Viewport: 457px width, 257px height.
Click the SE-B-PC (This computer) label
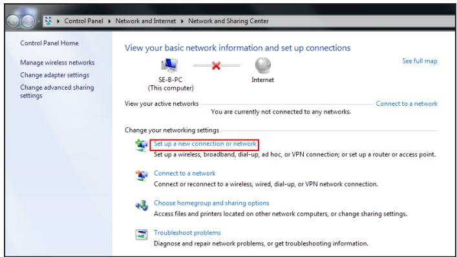coord(171,84)
